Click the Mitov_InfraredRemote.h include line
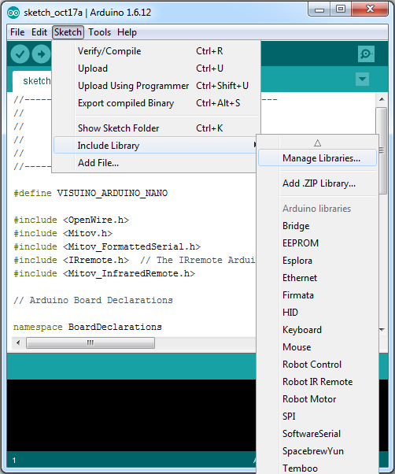Image resolution: width=395 pixels, height=474 pixels. (104, 273)
